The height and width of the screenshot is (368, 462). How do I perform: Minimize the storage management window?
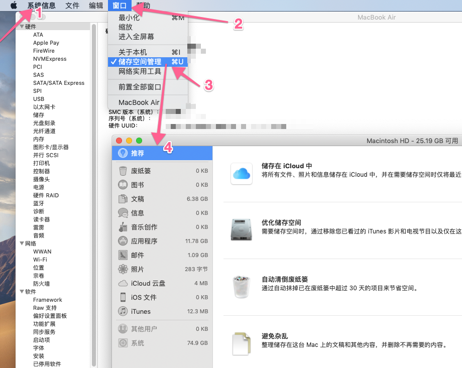(x=129, y=141)
